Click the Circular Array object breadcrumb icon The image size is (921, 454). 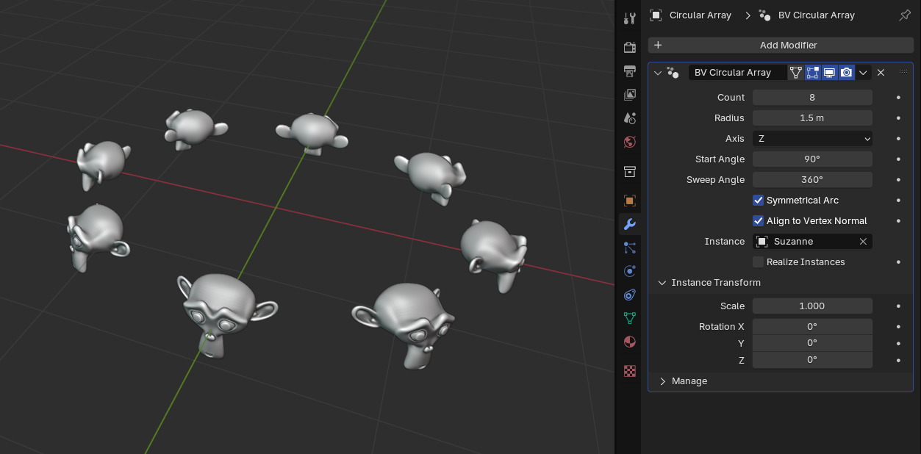tap(656, 15)
